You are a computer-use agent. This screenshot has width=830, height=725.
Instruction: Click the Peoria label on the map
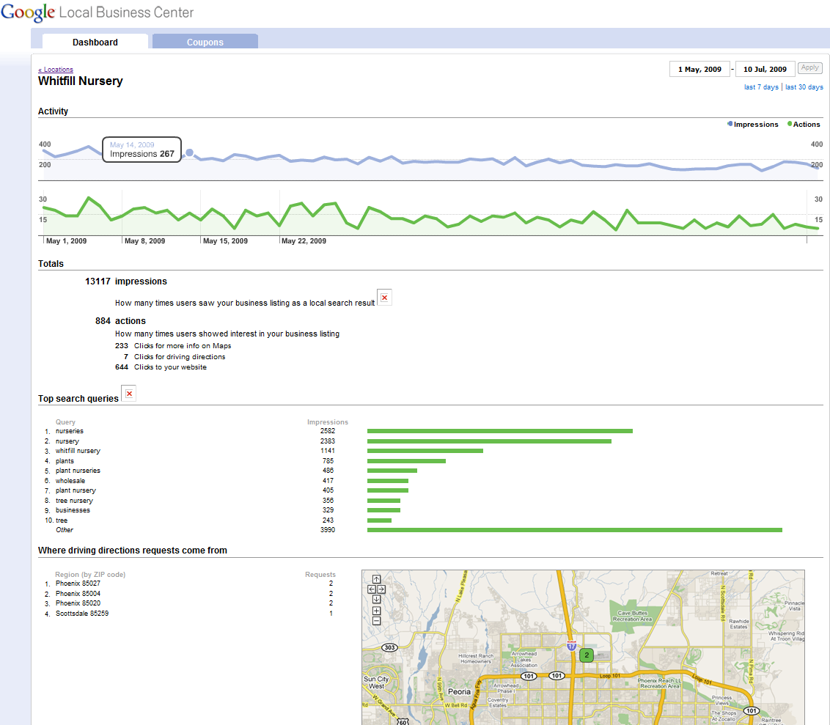click(x=459, y=692)
